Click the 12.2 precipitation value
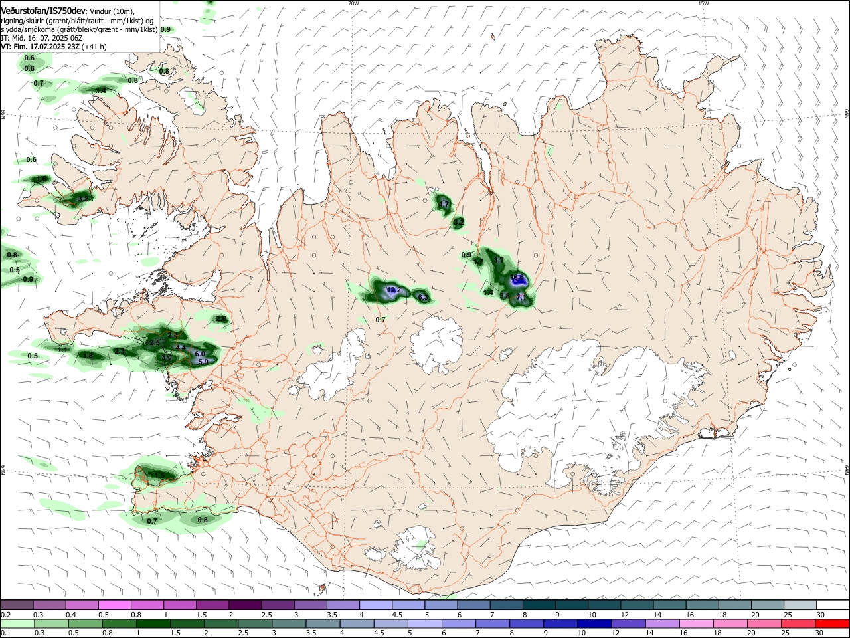This screenshot has width=850, height=638. click(x=394, y=290)
